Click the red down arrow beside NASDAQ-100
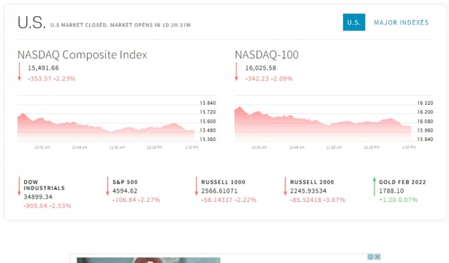The width and height of the screenshot is (449, 263). coord(237,72)
